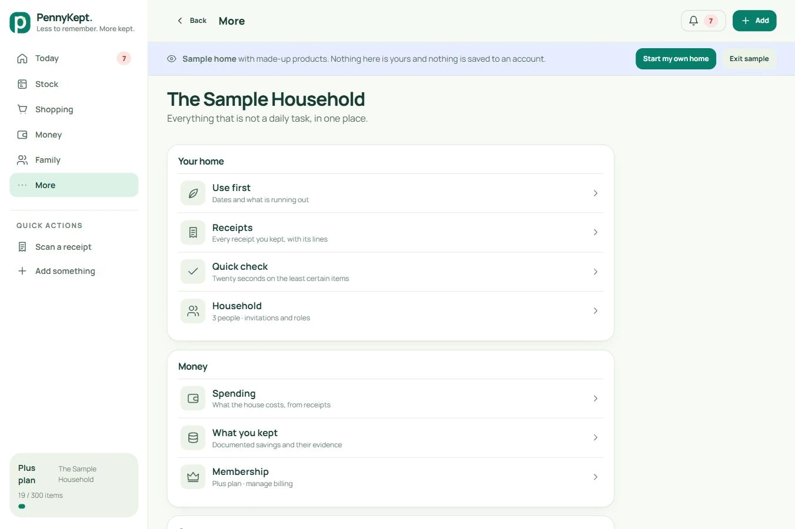Click the Membership crown icon
This screenshot has height=529, width=795.
[x=193, y=477]
